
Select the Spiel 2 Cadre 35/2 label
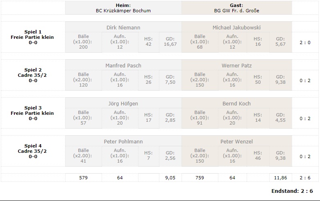click(x=32, y=75)
